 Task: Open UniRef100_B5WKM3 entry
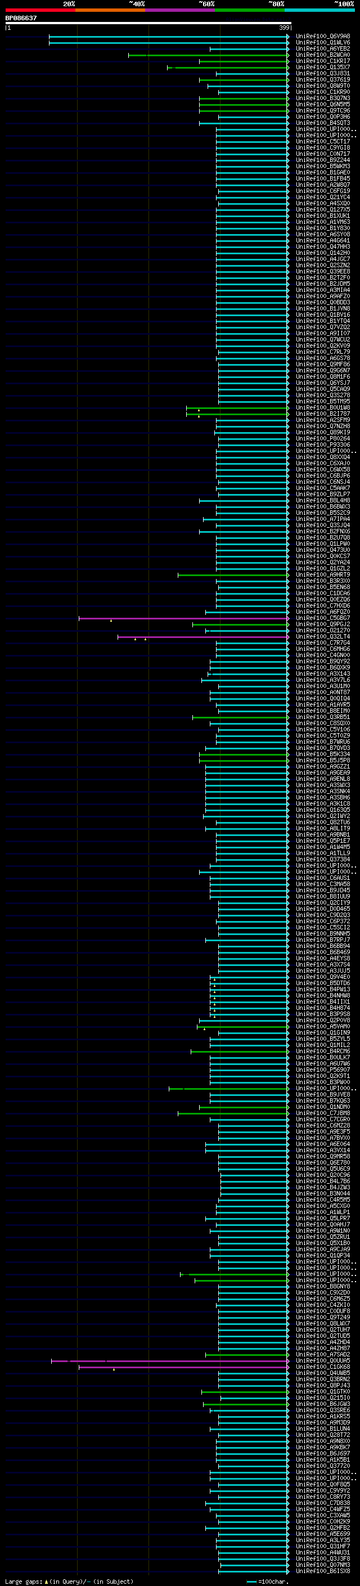323,166
